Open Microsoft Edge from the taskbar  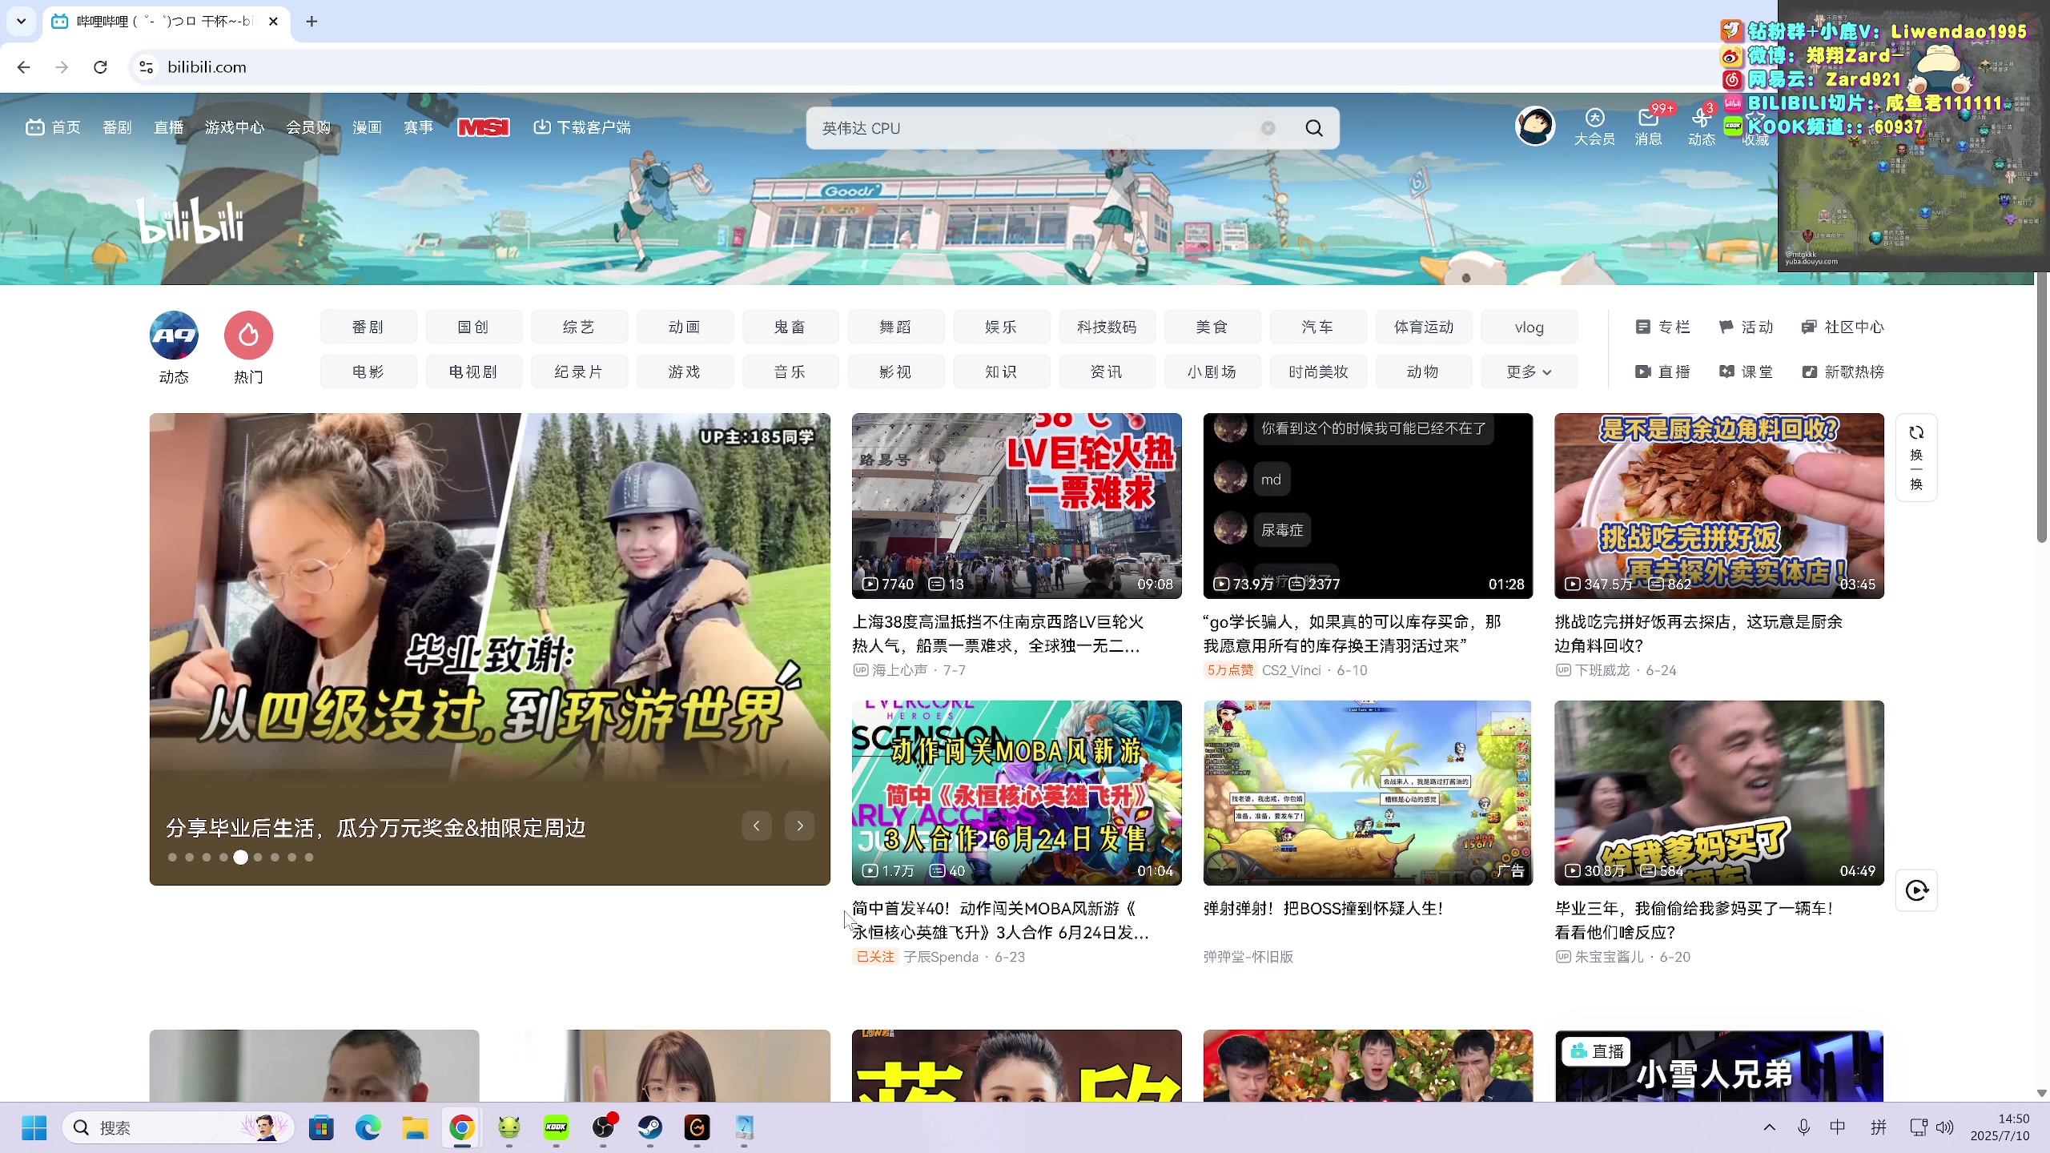tap(368, 1127)
